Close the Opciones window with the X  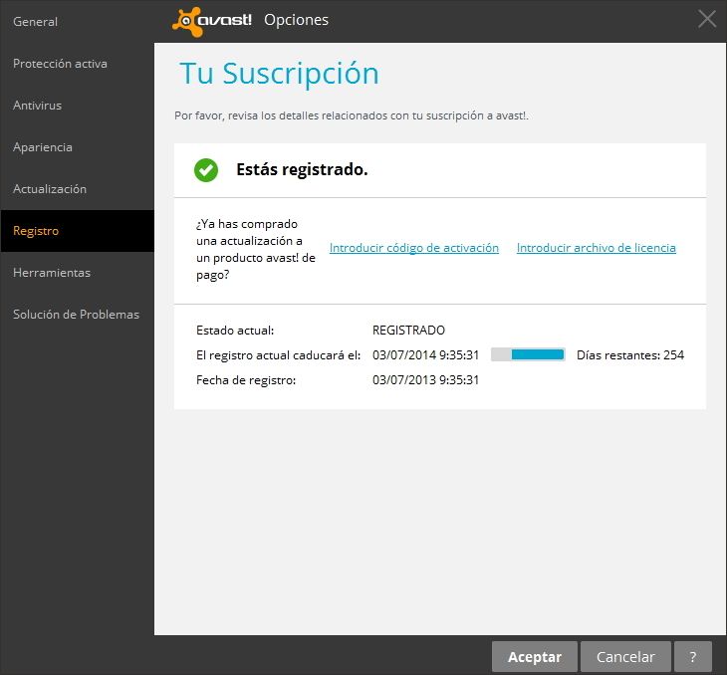(x=707, y=20)
